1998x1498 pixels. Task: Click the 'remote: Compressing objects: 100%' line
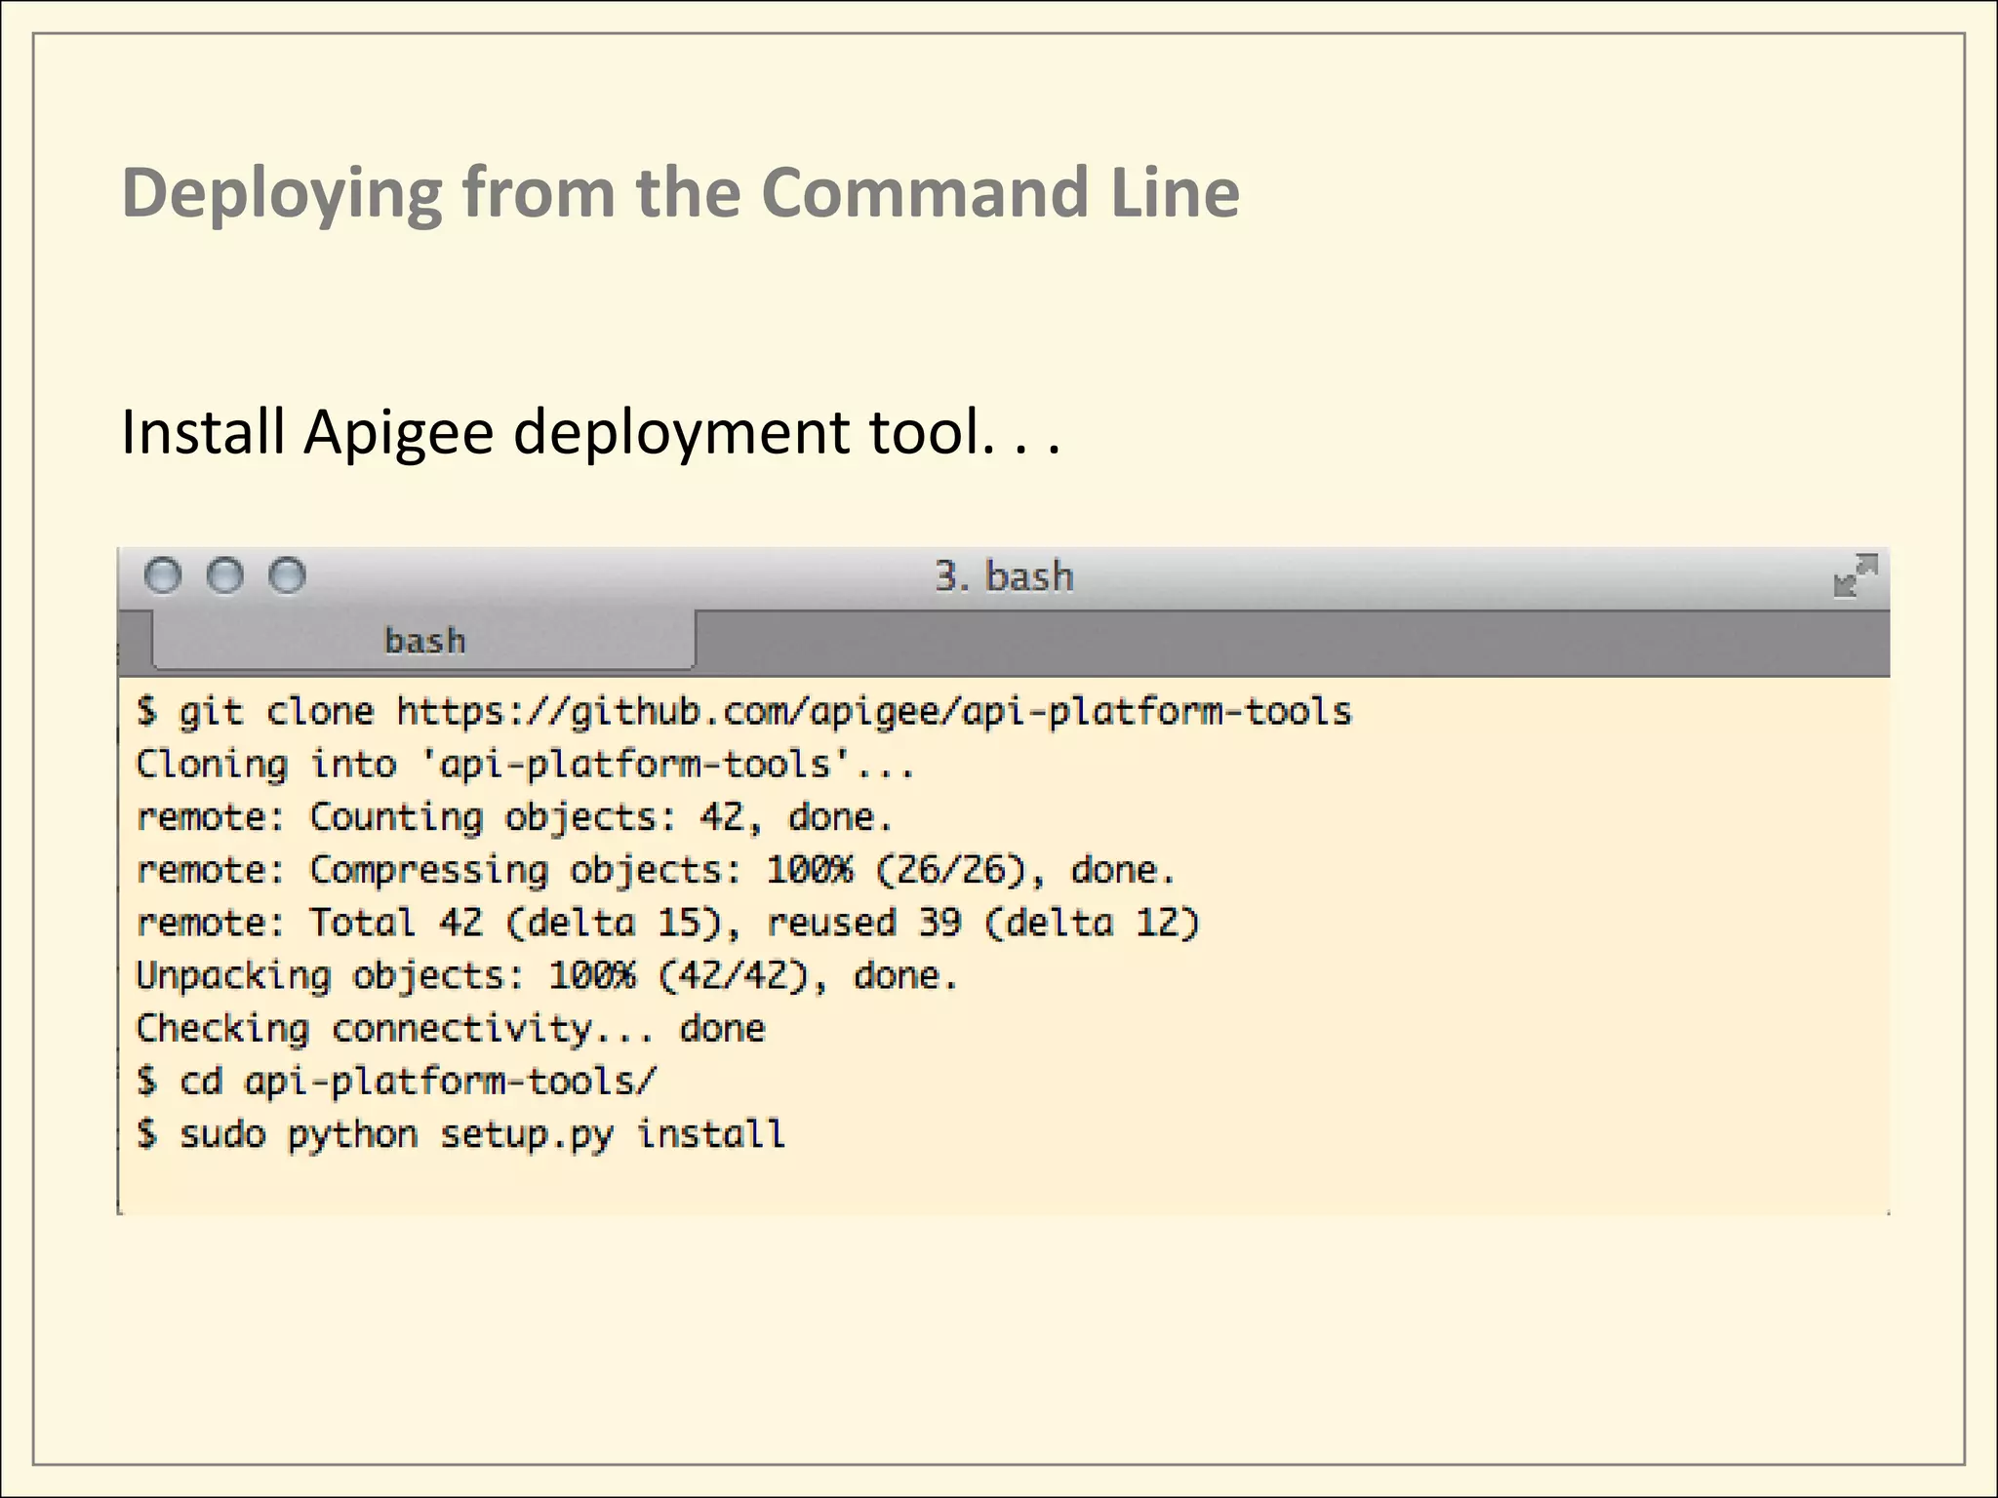tap(656, 869)
